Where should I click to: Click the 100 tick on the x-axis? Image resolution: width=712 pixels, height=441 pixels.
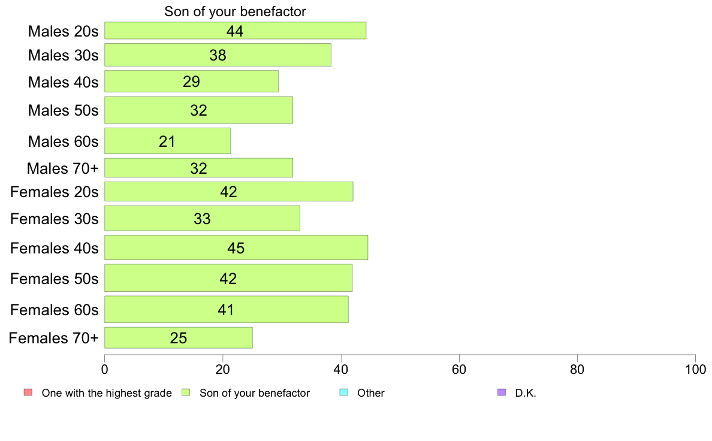[x=695, y=369]
